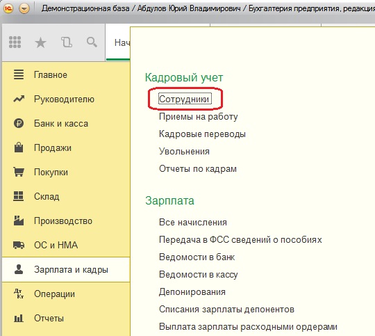Viewport: 375px width, 336px height.
Task: Click the Руководителю chart icon
Action: pos(19,99)
